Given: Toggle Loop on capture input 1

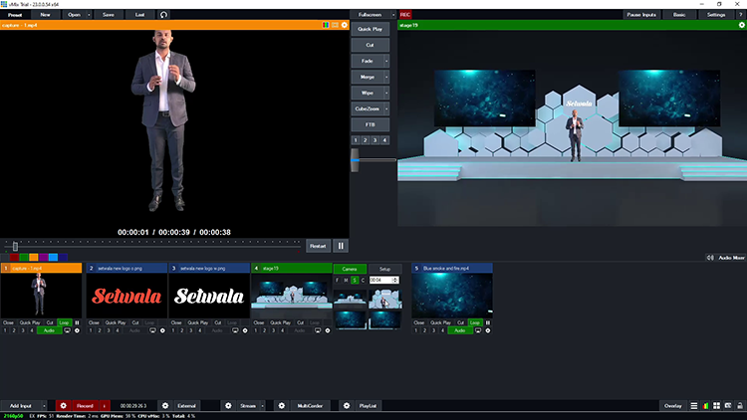Looking at the screenshot, I should (65, 322).
